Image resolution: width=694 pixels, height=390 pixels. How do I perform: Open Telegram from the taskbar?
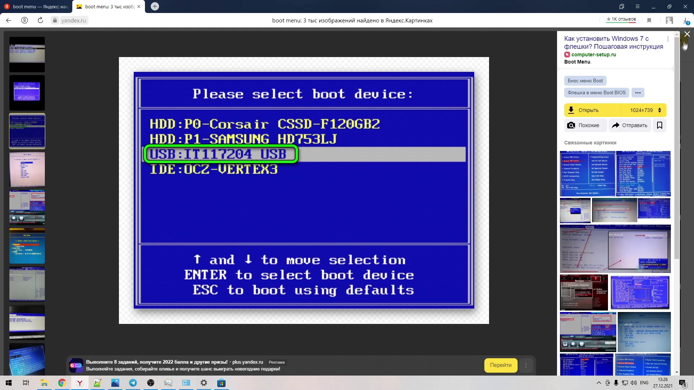pyautogui.click(x=133, y=383)
